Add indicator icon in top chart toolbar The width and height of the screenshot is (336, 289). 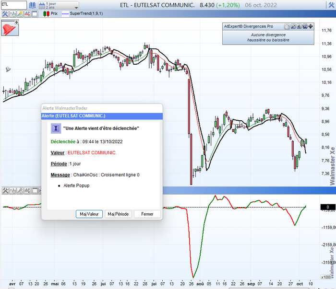12,14
